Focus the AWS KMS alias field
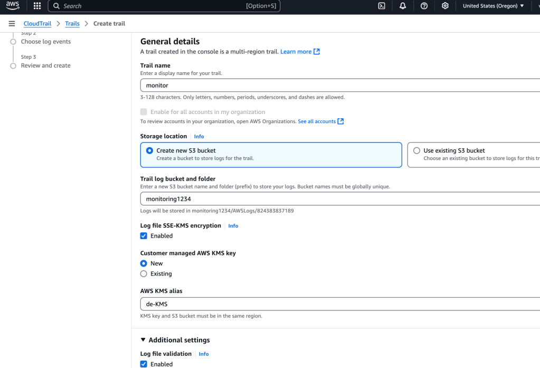Viewport: 540px width, 368px height. tap(338, 304)
